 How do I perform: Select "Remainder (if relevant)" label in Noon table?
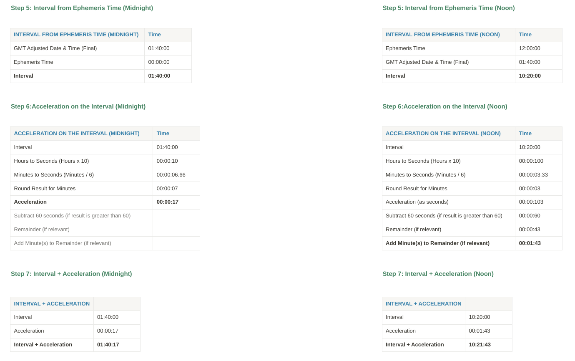tap(413, 230)
